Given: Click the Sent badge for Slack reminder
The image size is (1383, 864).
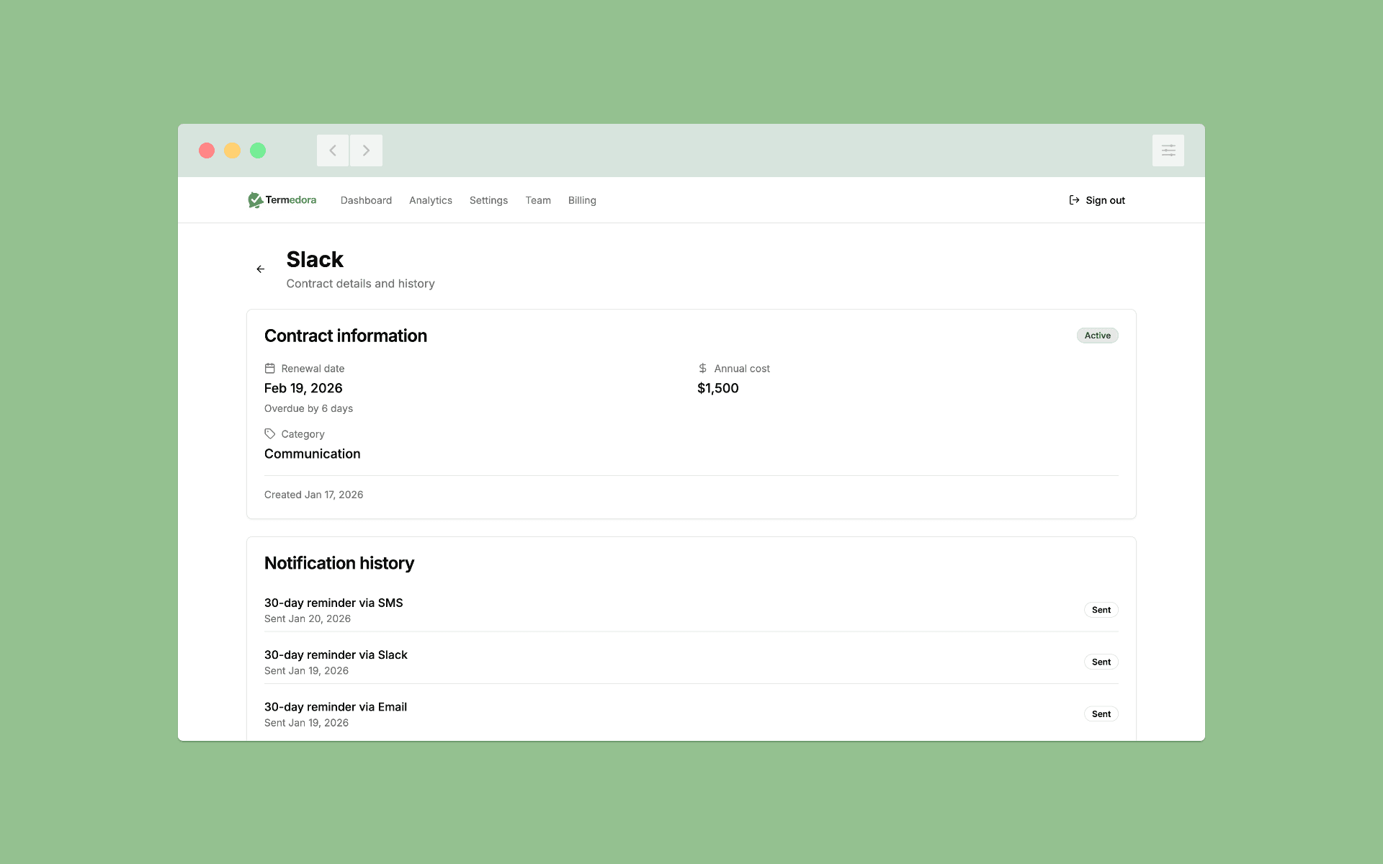Looking at the screenshot, I should pos(1101,662).
